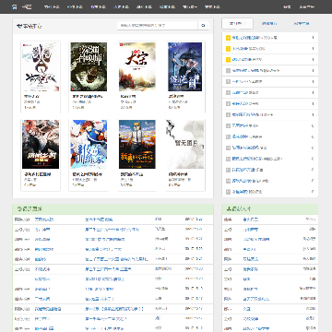Click the icon in right green panel header
Viewport: 332px width, 332px height.
[x=229, y=209]
